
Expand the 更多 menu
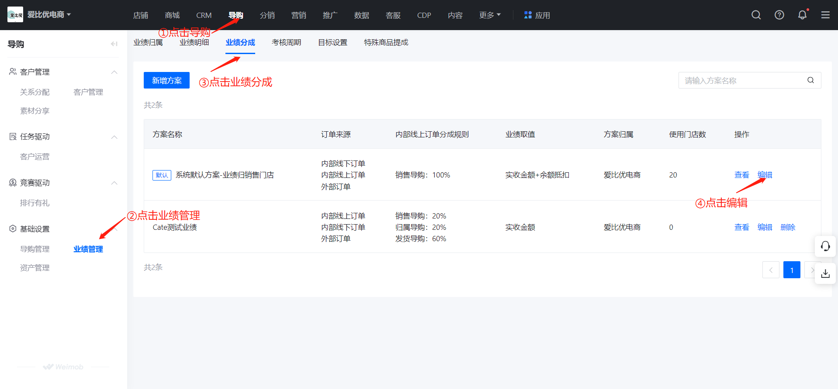(490, 15)
